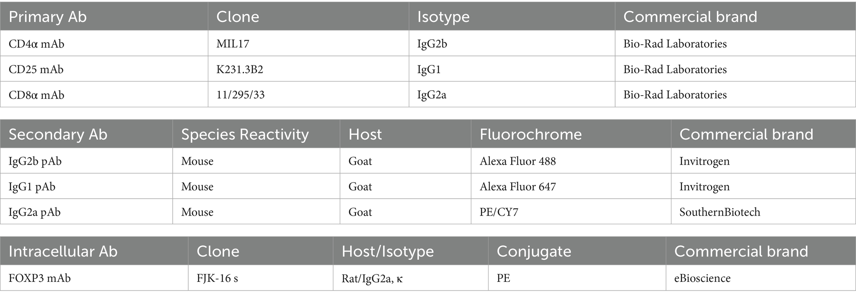Click the K231.3B2 clone cell

coord(240,70)
